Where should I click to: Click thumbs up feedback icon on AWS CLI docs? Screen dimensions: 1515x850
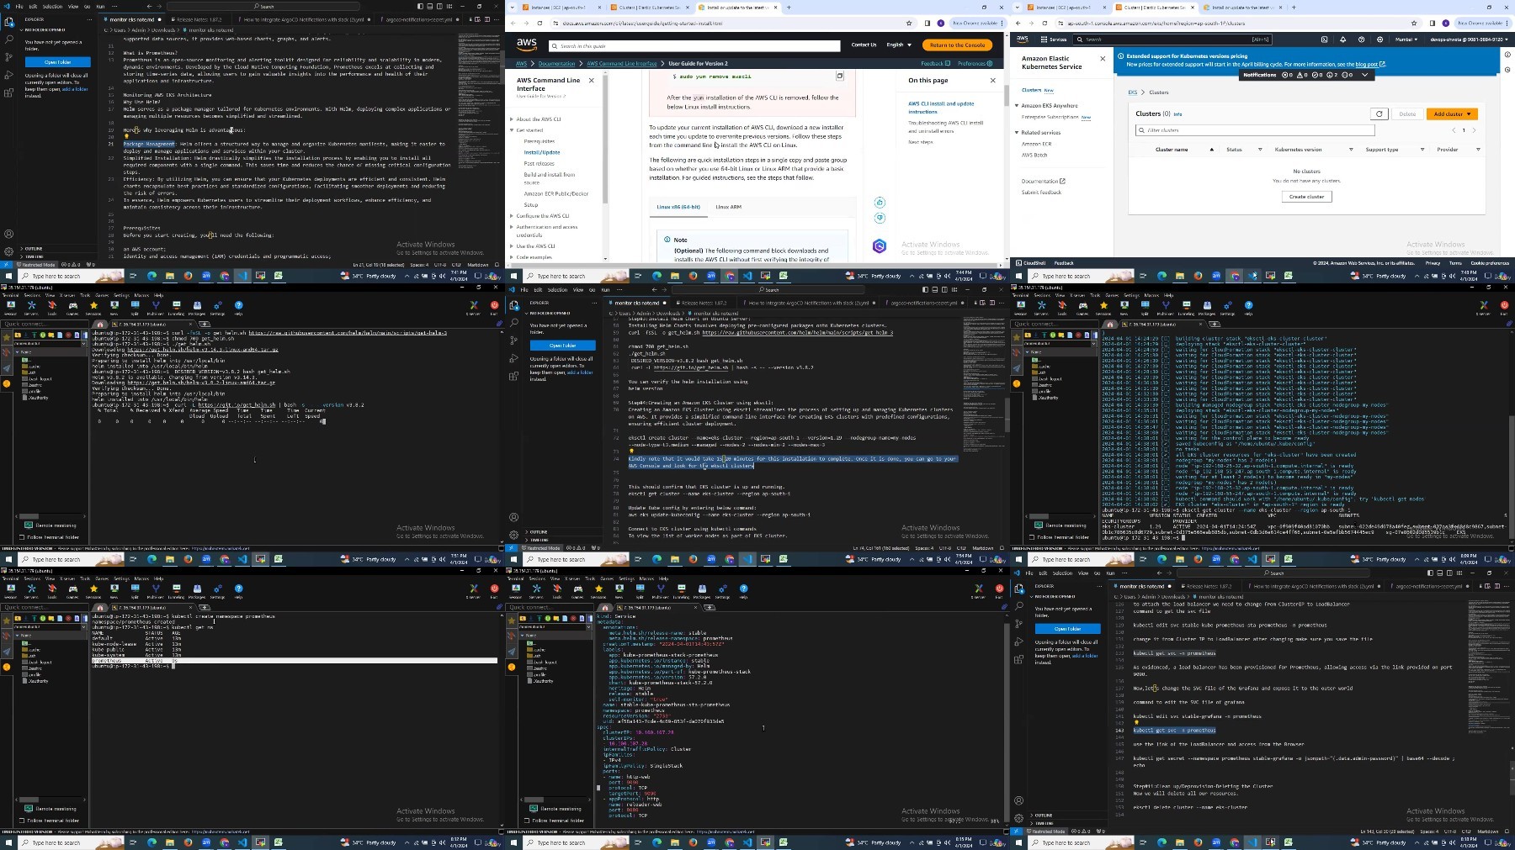click(880, 202)
